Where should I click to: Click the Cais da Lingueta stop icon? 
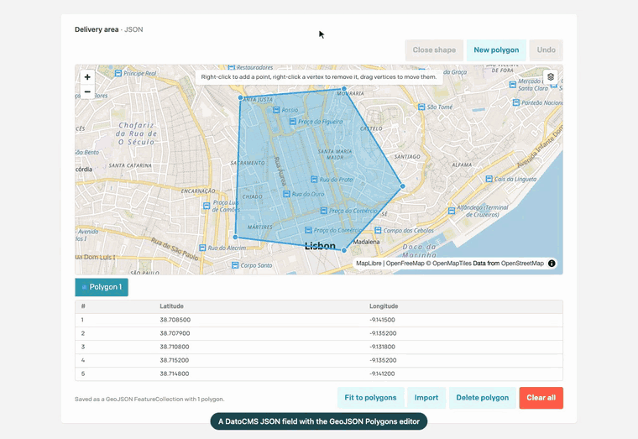click(x=489, y=179)
